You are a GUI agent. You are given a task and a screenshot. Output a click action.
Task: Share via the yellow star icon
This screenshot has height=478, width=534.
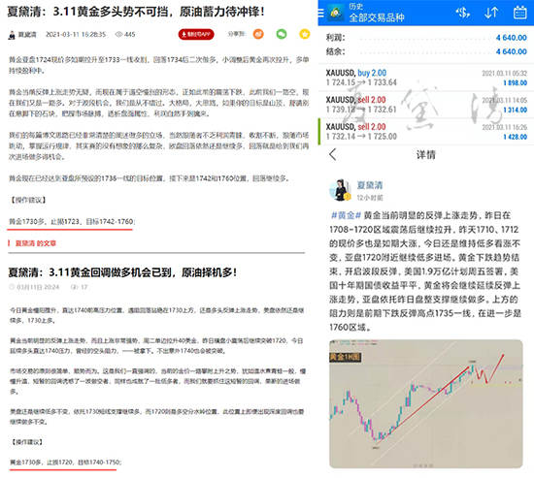(x=305, y=34)
